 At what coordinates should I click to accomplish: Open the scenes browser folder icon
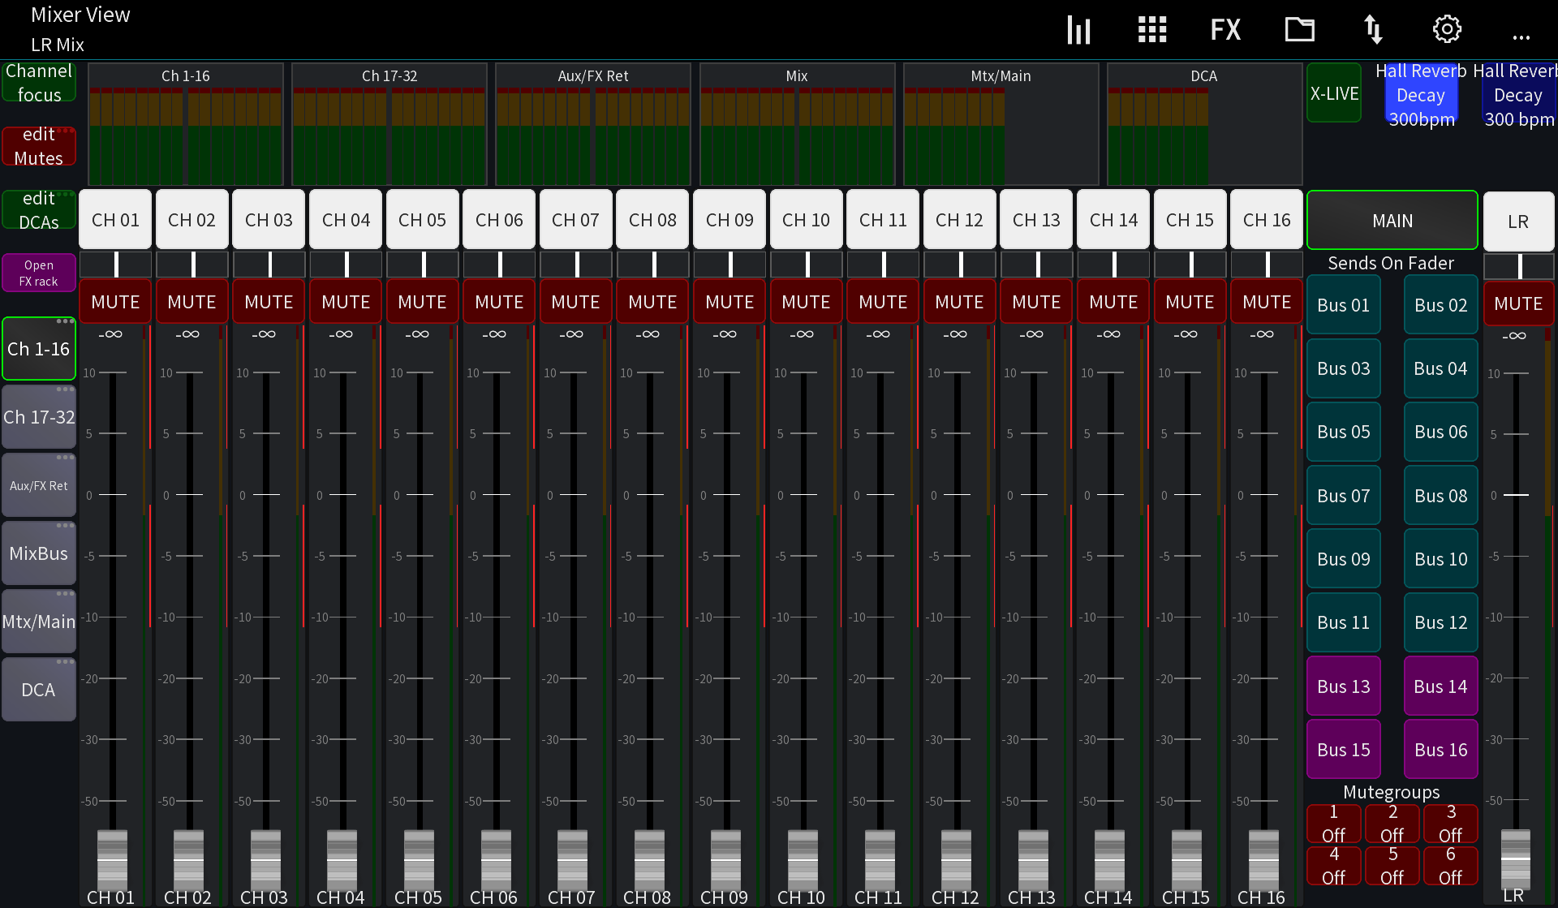[x=1299, y=29]
